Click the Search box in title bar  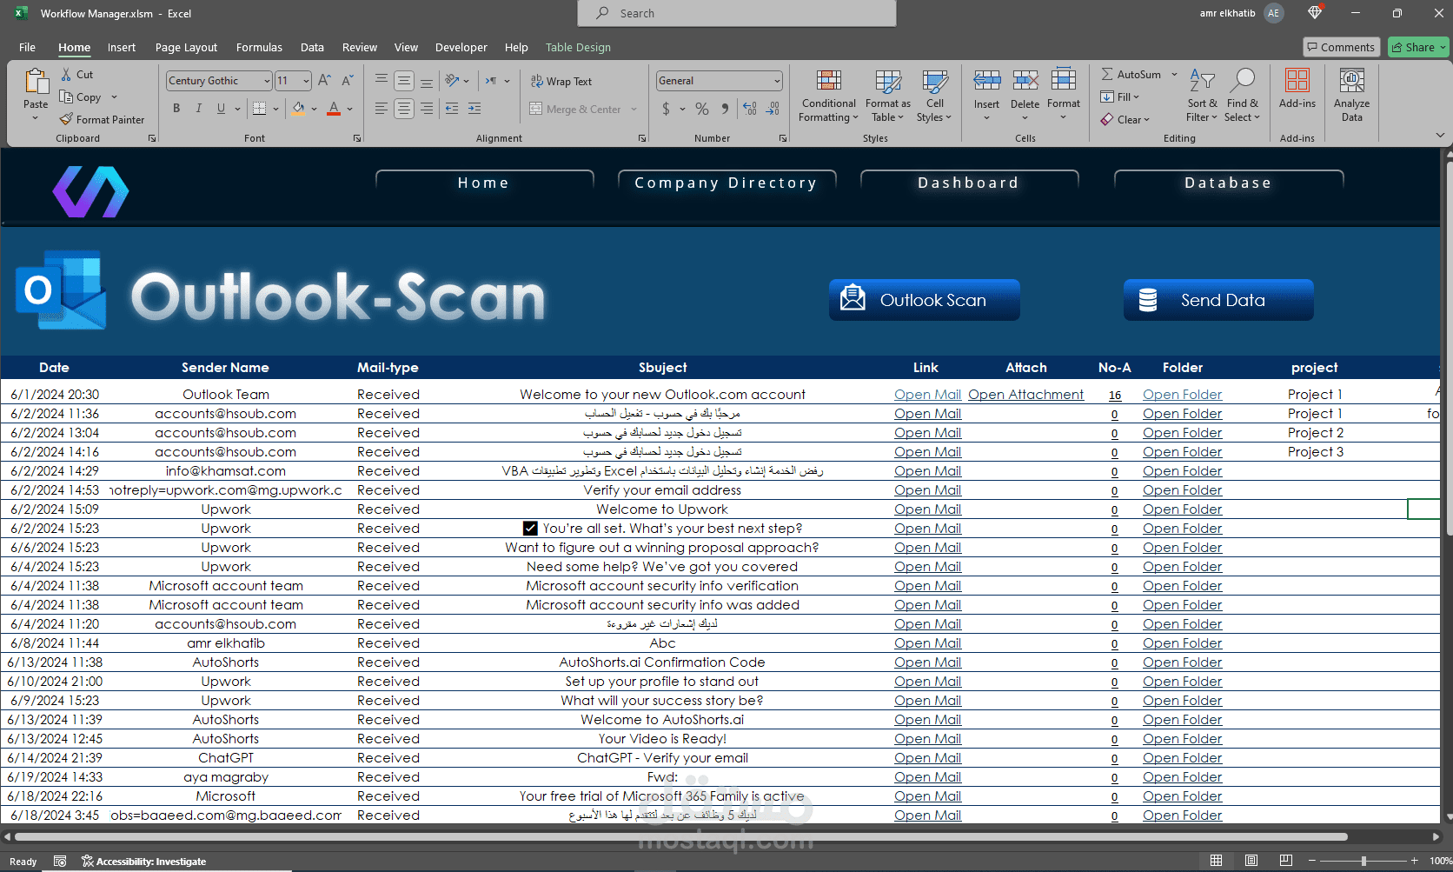pyautogui.click(x=737, y=13)
